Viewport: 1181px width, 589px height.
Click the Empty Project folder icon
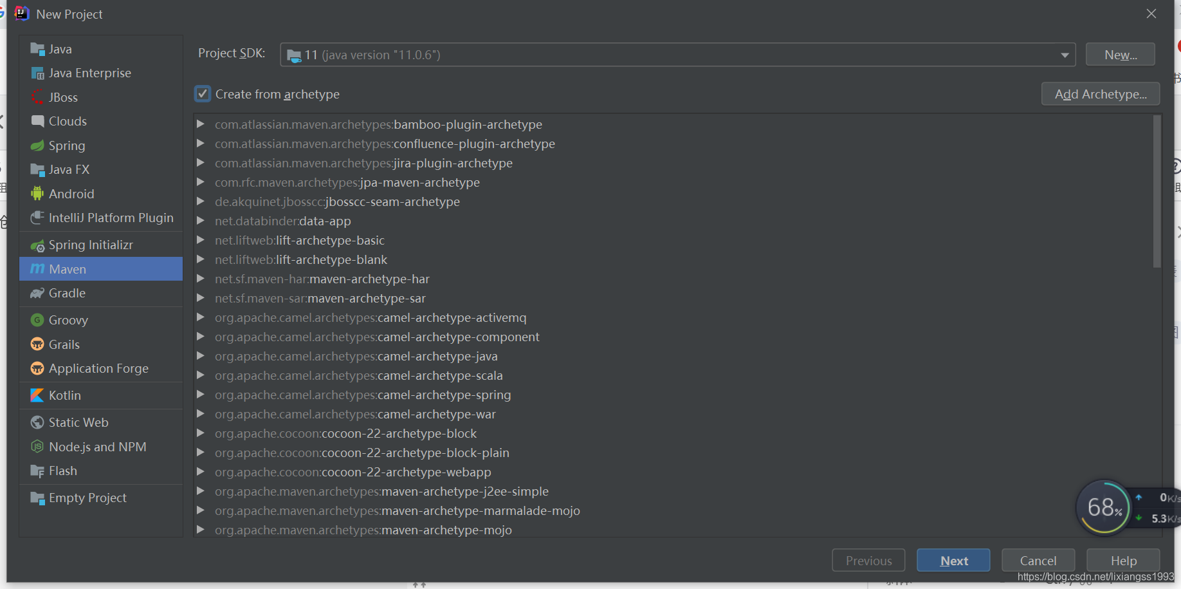[x=37, y=498]
